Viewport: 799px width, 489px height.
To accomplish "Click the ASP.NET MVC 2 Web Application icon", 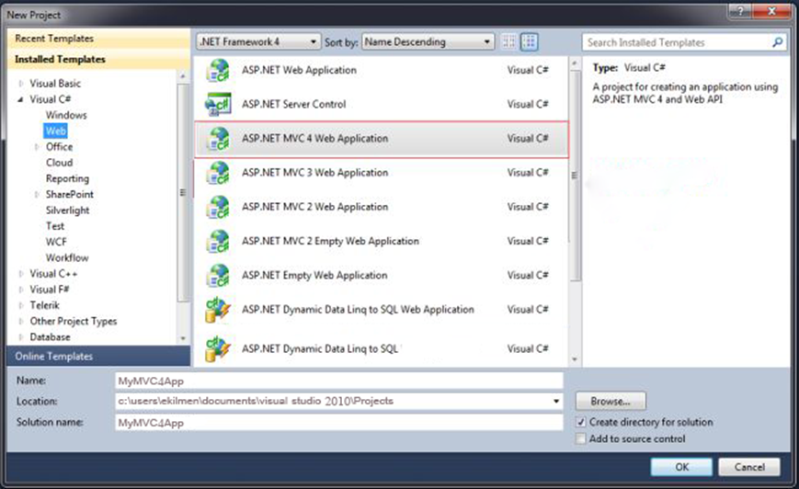I will click(218, 207).
